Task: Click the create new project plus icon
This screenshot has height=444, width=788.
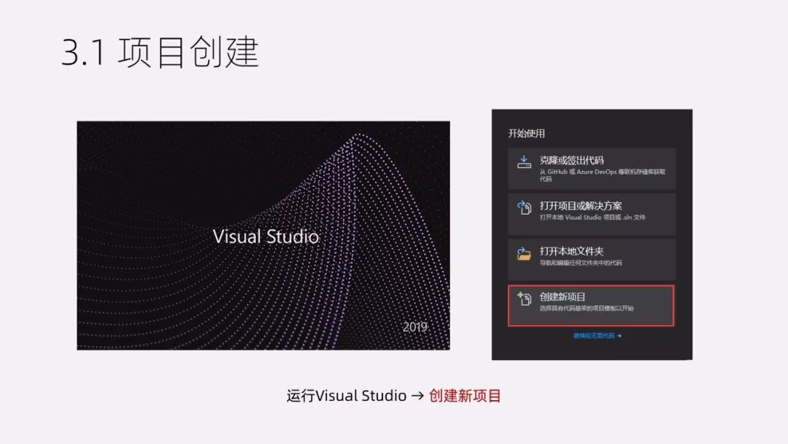Action: coord(524,299)
